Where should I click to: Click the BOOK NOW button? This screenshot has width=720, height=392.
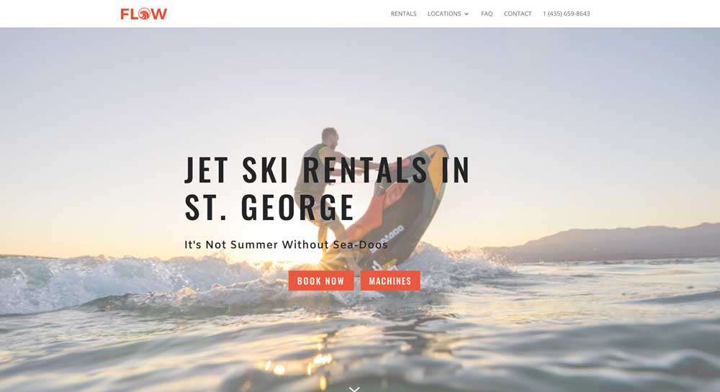[321, 281]
